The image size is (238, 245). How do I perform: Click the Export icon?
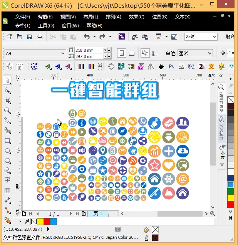point(145,37)
